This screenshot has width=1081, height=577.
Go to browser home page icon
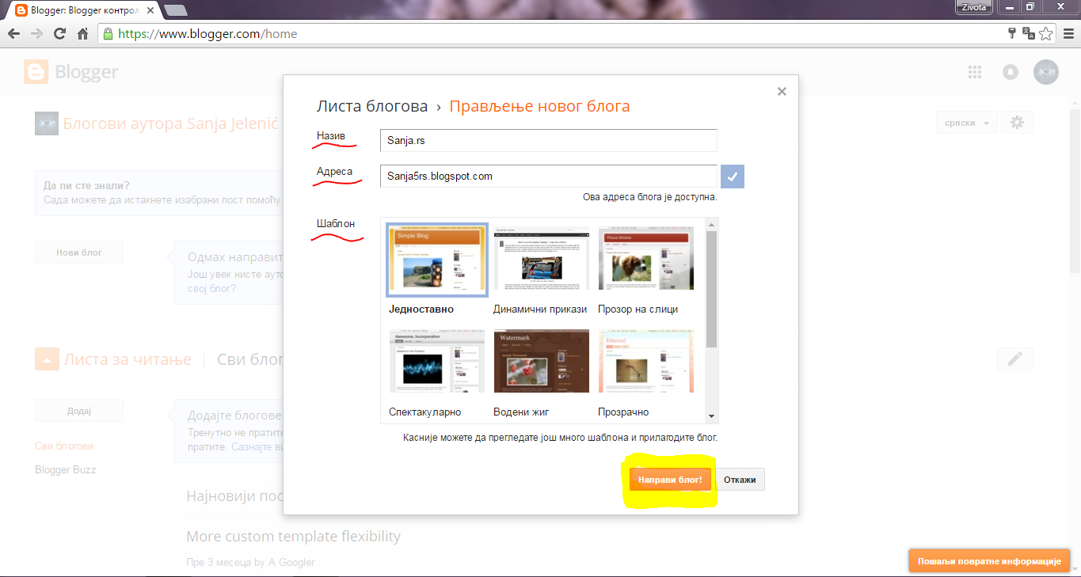coord(82,34)
